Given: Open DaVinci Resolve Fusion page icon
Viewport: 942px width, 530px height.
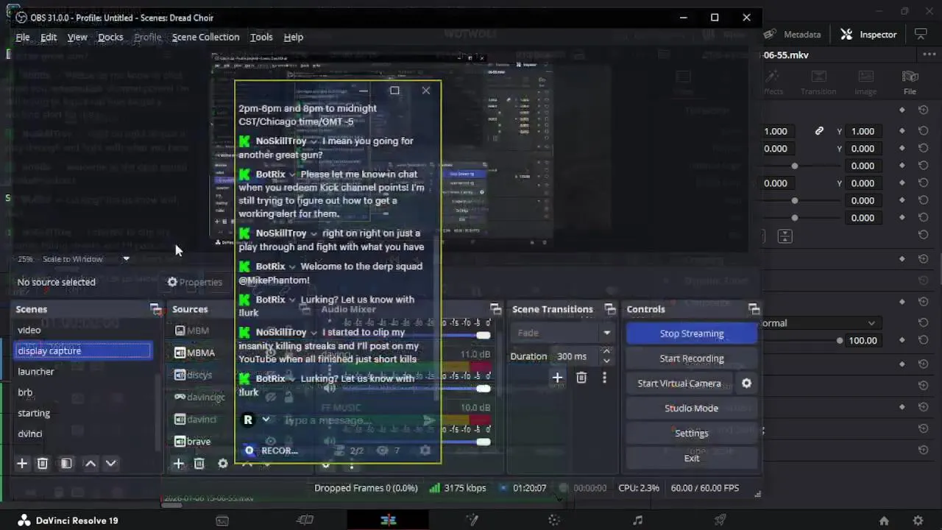Looking at the screenshot, I should (472, 520).
